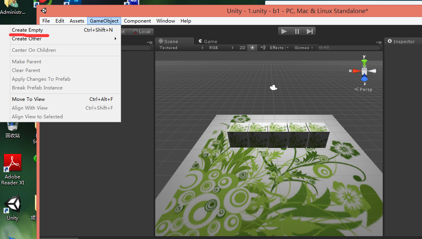Open the Effects dropdown

(x=279, y=47)
